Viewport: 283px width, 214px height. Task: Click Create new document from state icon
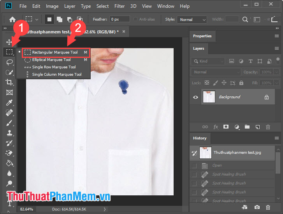pyautogui.click(x=245, y=207)
